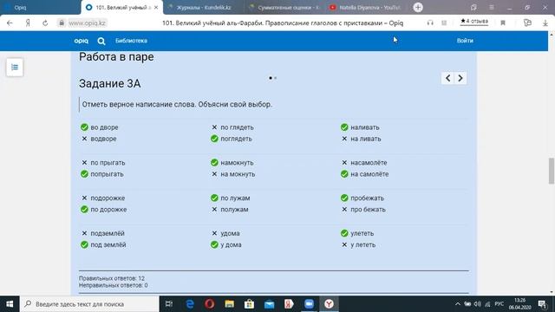Switch to the YouTube tab
The height and width of the screenshot is (312, 555).
[x=366, y=8]
